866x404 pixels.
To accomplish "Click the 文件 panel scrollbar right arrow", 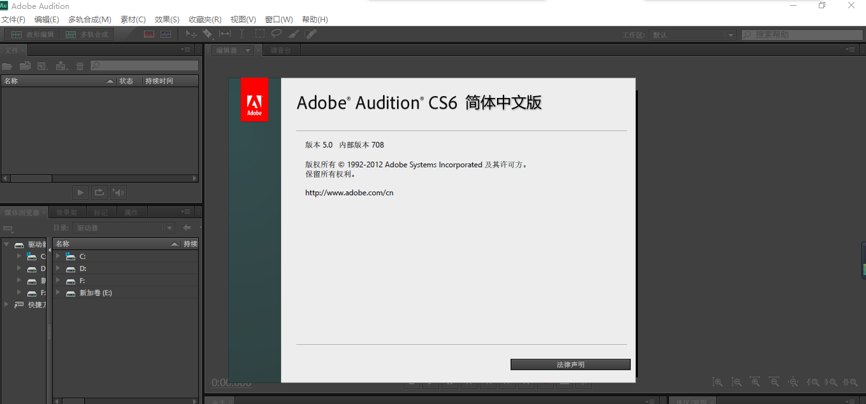I will pos(194,179).
